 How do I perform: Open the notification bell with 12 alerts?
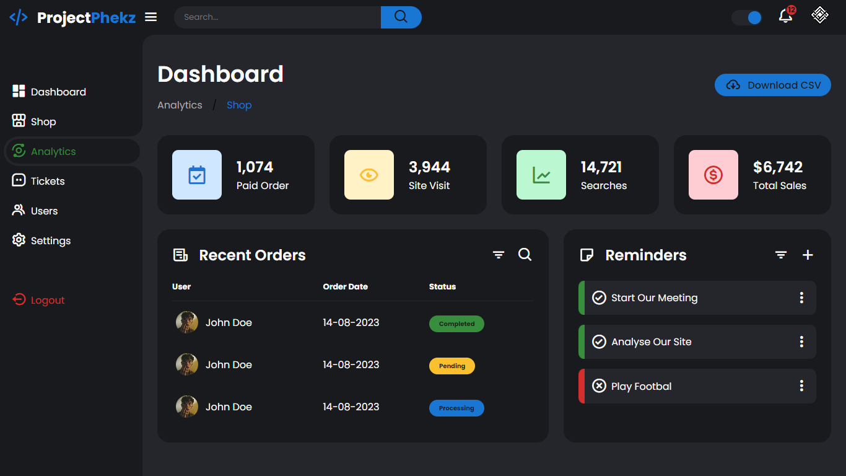tap(785, 17)
